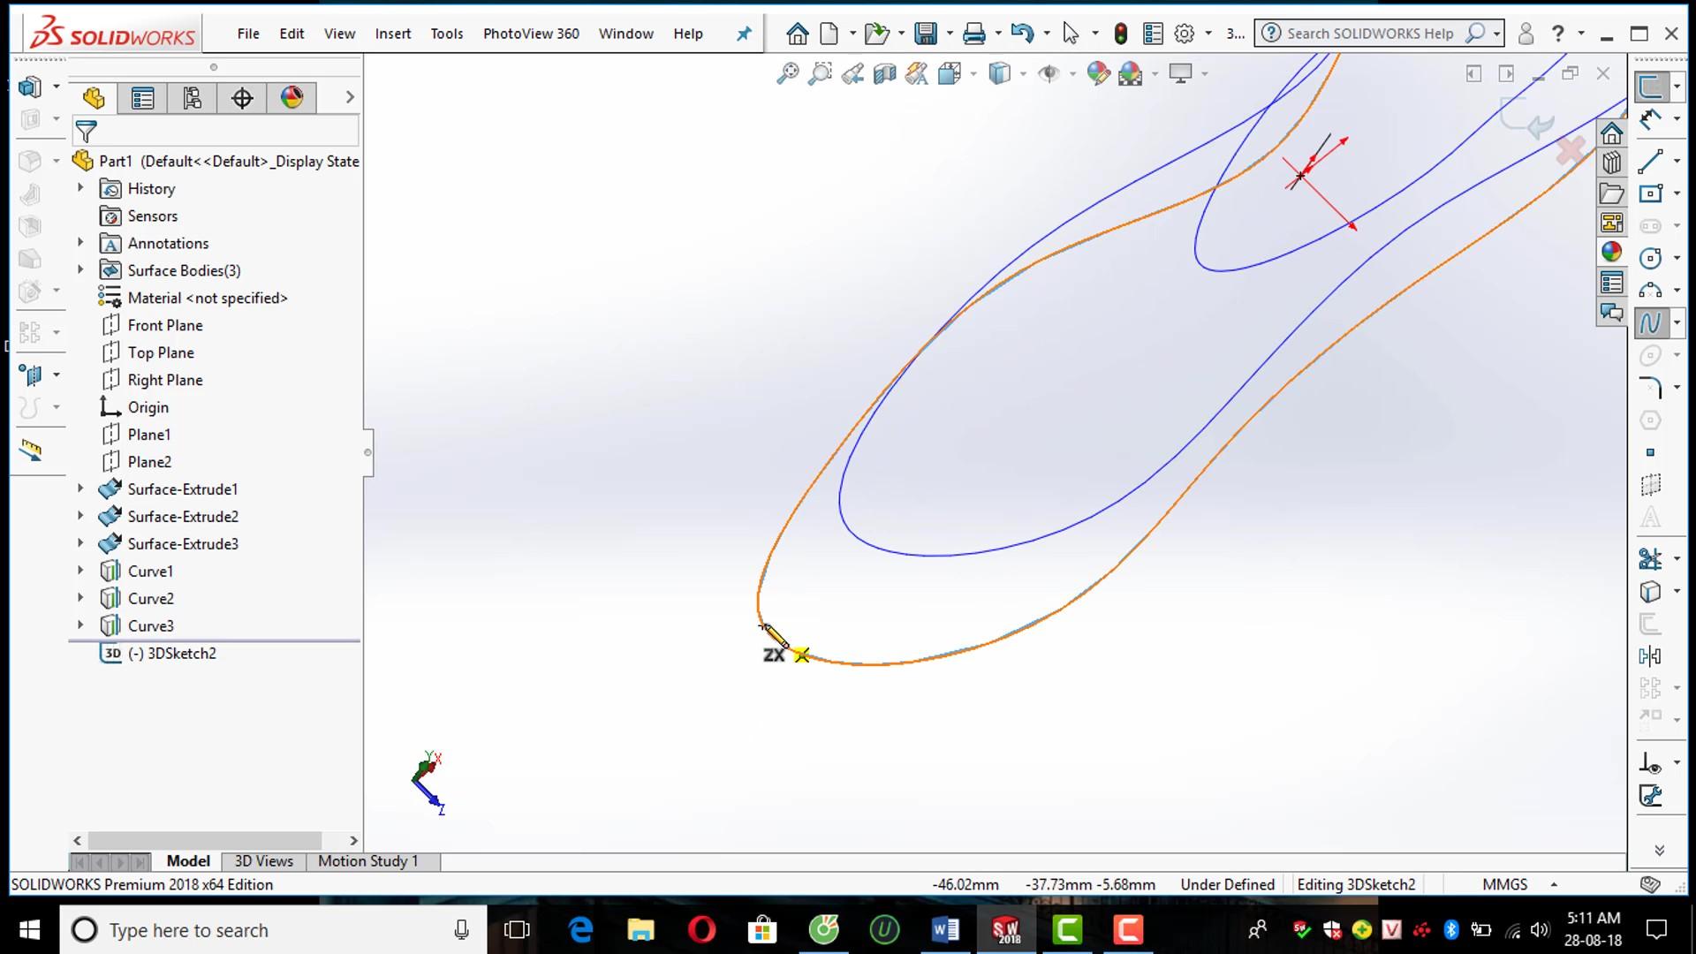Select the Line sketch tool

[1649, 162]
